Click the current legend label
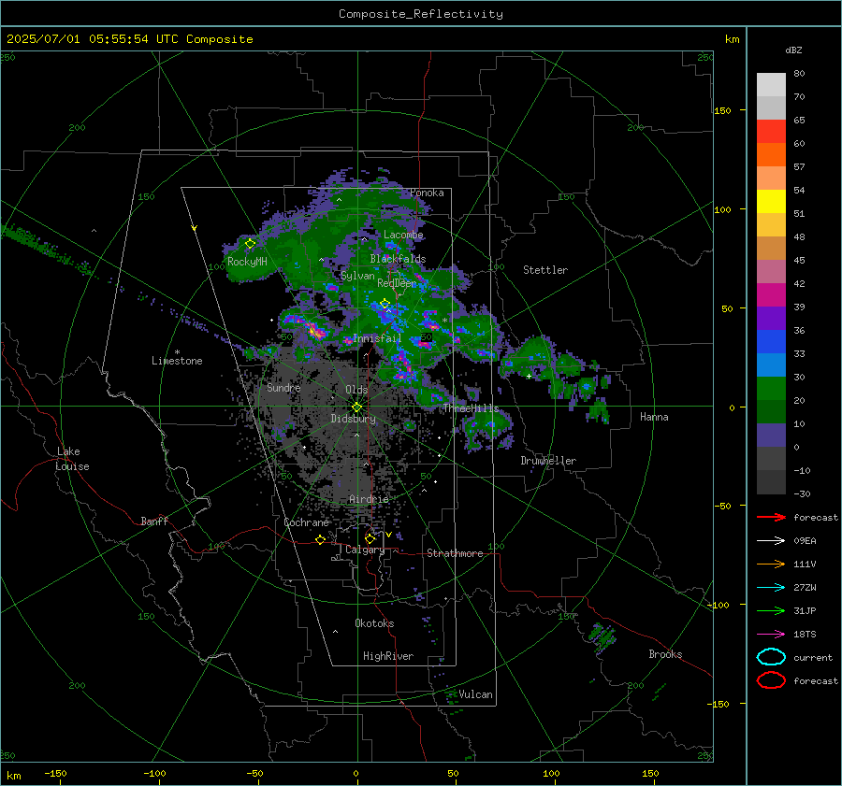The width and height of the screenshot is (842, 786). tap(813, 658)
